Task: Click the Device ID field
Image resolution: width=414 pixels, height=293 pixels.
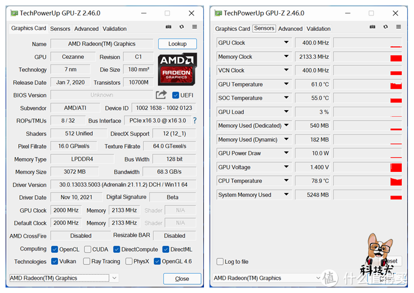Action: tap(164, 108)
